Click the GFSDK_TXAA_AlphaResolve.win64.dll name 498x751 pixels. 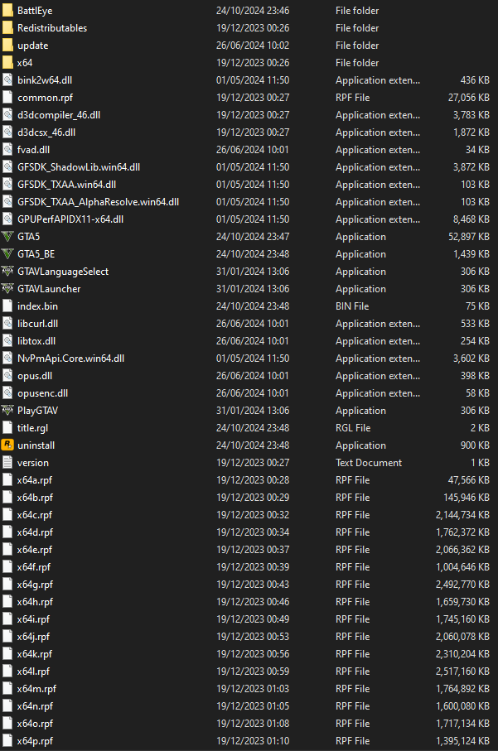99,202
